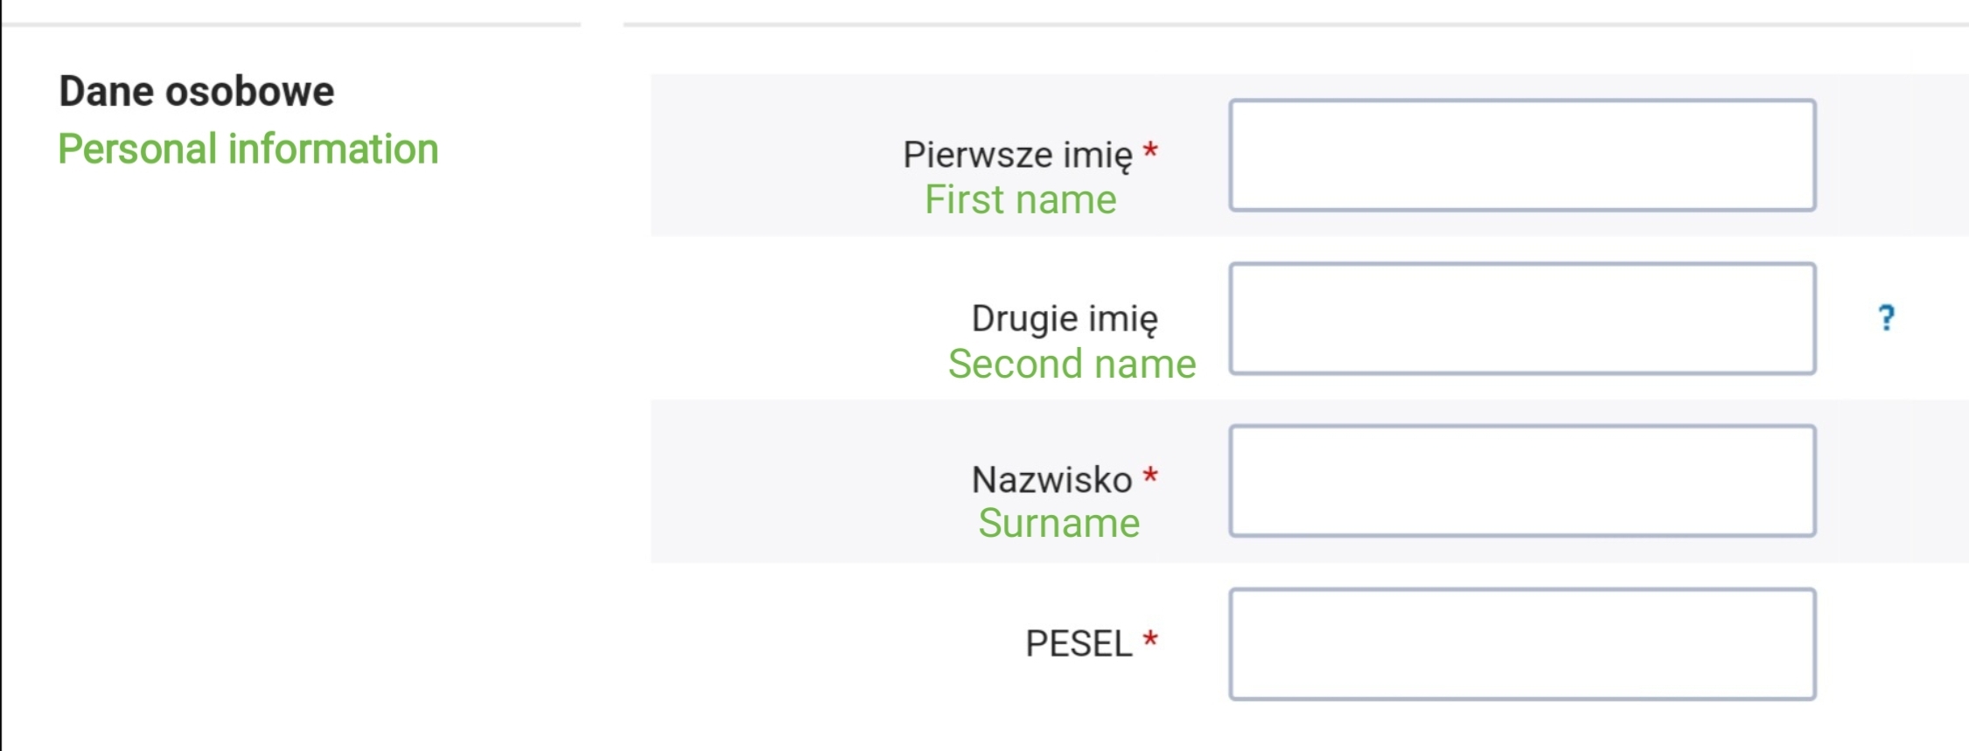
Task: Open the question mark help for Drugie imię
Action: click(1887, 317)
